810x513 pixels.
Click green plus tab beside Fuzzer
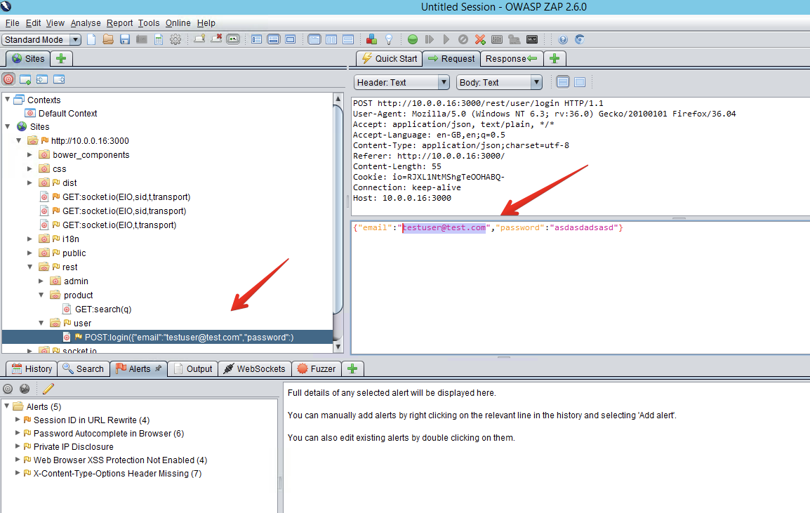point(352,368)
